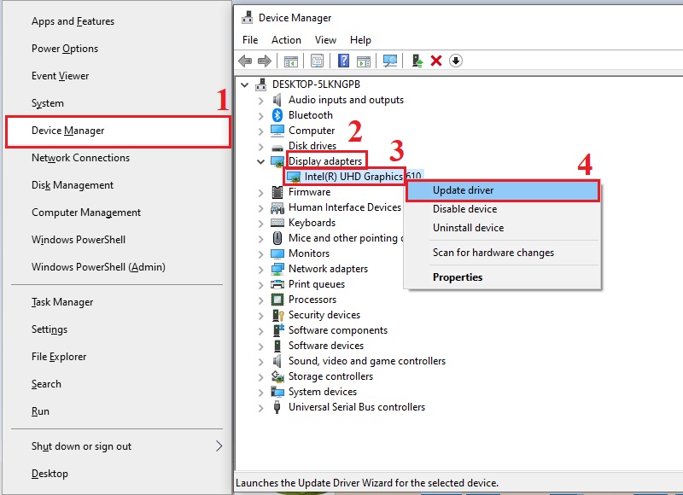Expand the Disk drives branch
The width and height of the screenshot is (683, 495).
click(260, 147)
